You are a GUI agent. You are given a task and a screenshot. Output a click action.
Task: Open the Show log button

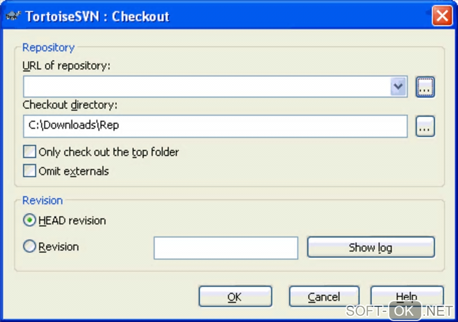(371, 247)
